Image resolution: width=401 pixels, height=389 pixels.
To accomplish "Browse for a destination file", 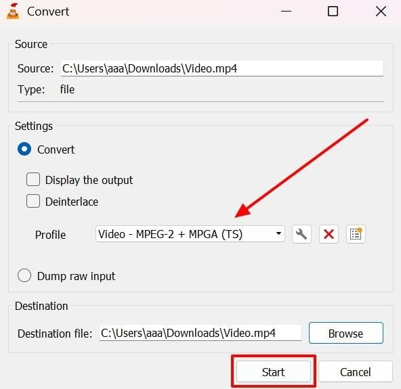I will point(345,333).
